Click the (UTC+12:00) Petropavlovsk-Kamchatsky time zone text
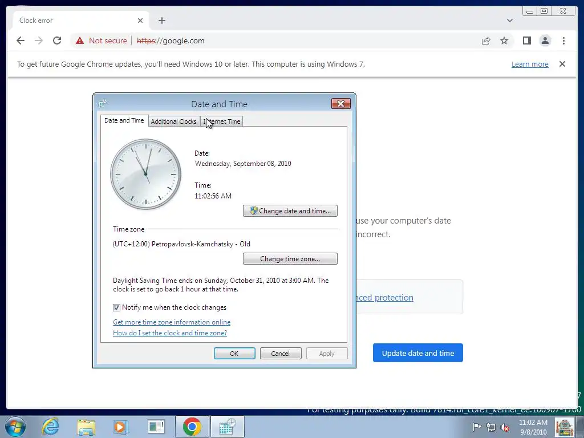584x438 pixels. (x=181, y=244)
